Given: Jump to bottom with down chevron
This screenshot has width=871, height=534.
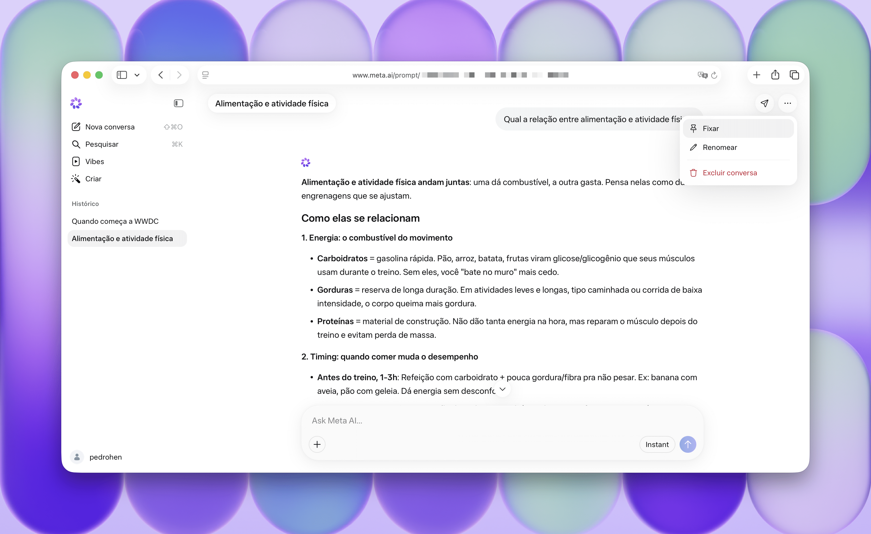Looking at the screenshot, I should click(x=502, y=389).
